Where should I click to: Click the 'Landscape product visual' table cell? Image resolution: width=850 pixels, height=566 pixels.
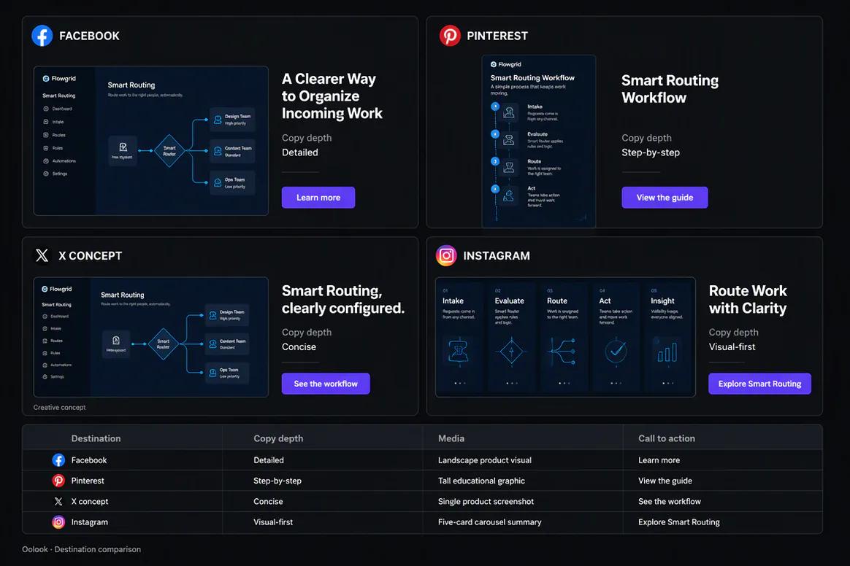tap(485, 460)
